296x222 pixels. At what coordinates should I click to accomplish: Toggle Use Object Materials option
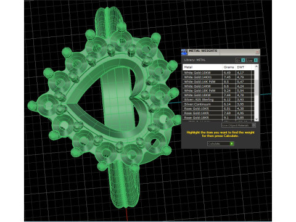(239, 125)
